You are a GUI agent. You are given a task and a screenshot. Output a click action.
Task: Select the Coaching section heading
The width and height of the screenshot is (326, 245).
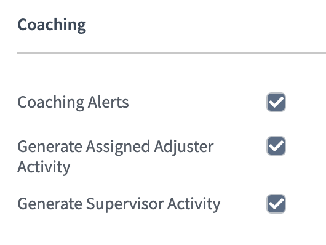pyautogui.click(x=52, y=25)
